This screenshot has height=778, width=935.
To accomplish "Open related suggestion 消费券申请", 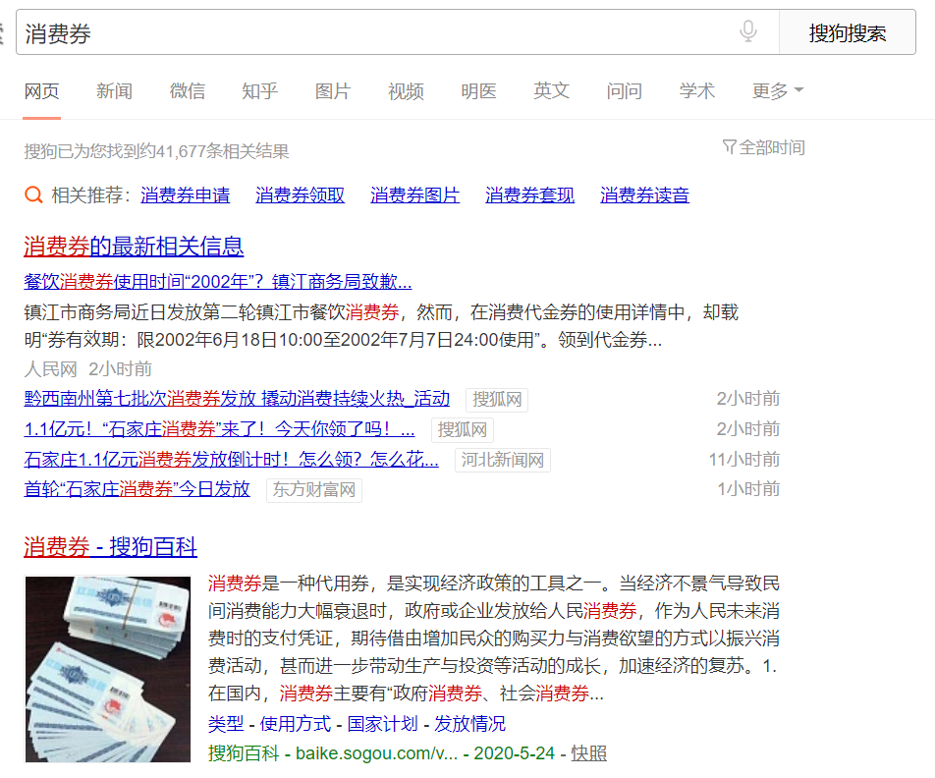I will click(x=186, y=195).
